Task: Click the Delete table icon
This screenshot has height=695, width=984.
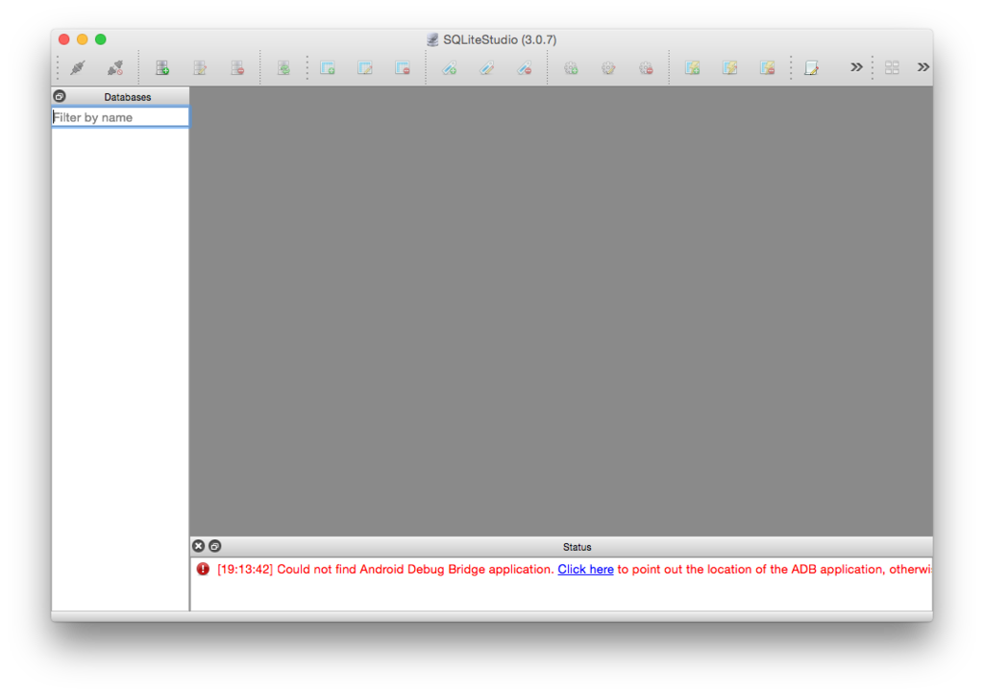Action: 403,67
